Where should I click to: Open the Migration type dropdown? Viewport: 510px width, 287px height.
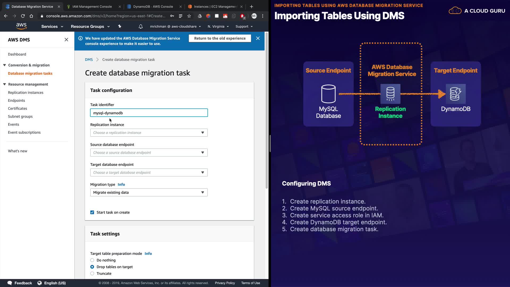click(x=149, y=192)
